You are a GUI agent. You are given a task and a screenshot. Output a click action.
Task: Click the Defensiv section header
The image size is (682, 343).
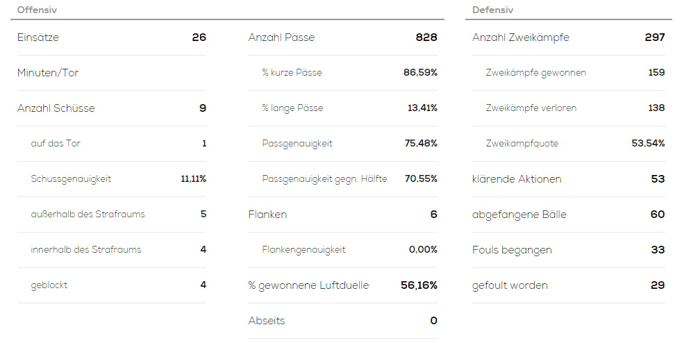tap(493, 10)
